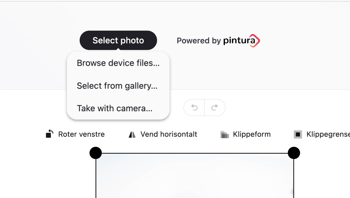Click the top-left crop corner handle
Viewport: 350px width, 198px height.
click(x=96, y=153)
